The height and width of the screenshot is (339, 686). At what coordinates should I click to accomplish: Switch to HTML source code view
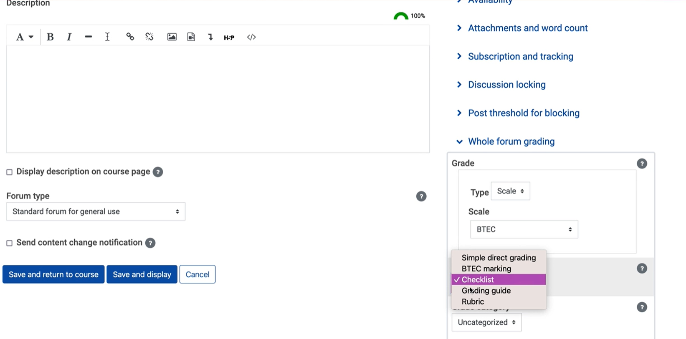point(251,37)
